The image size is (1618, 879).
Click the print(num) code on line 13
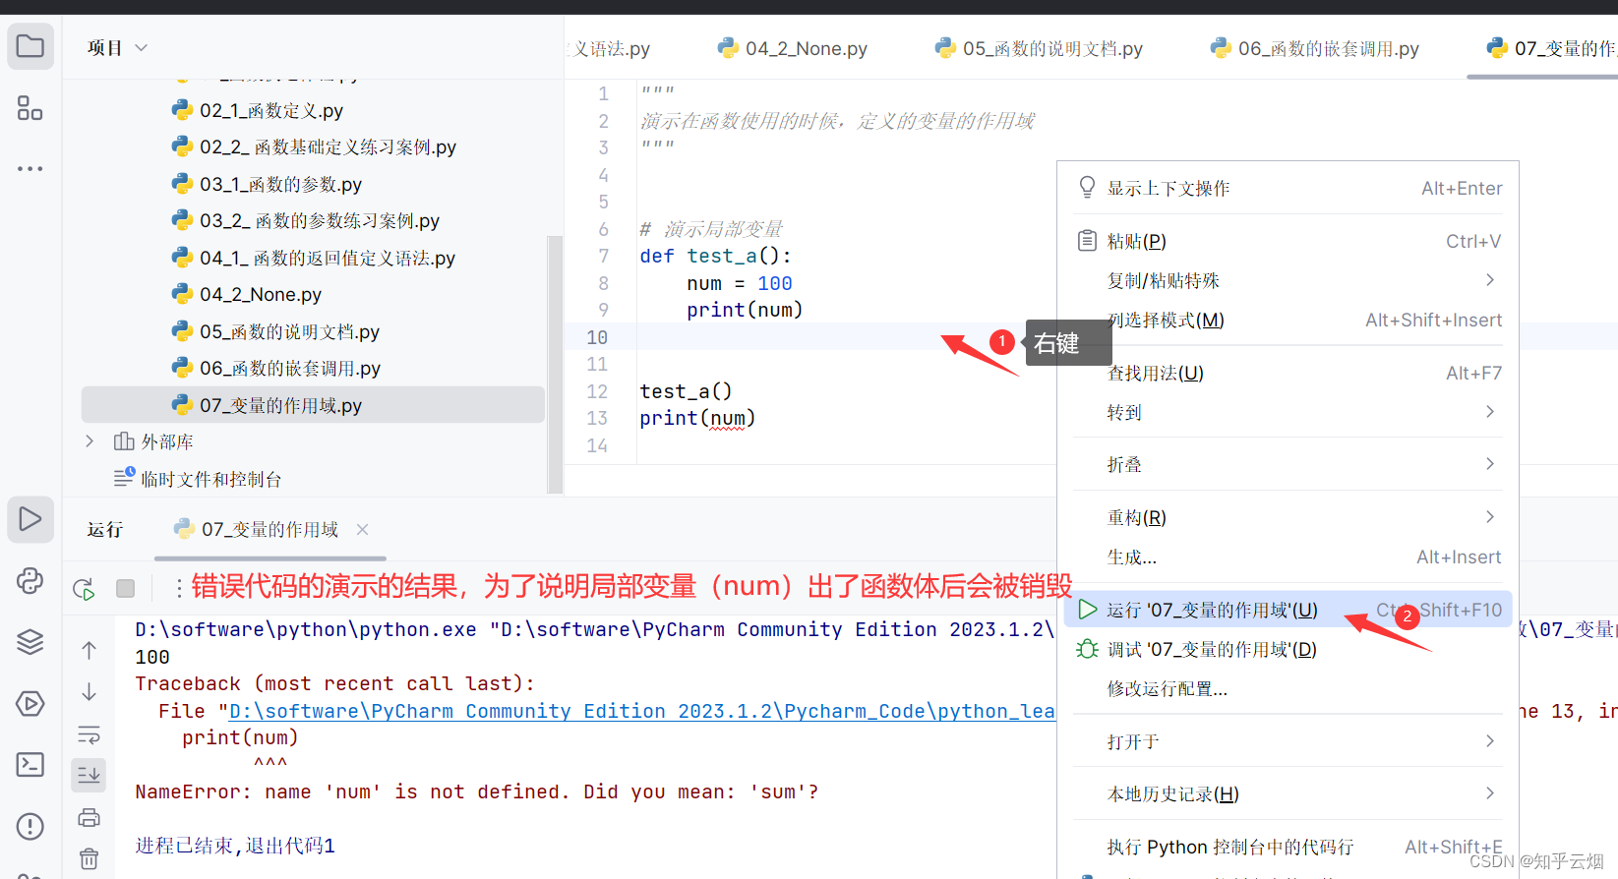click(697, 418)
